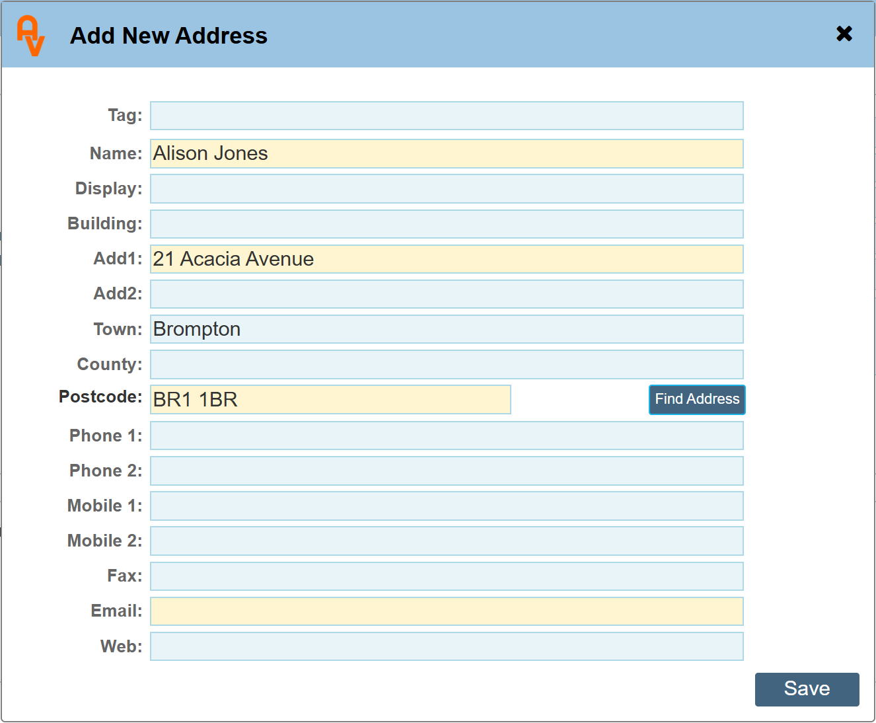The width and height of the screenshot is (876, 723).
Task: Click the orange AV logo icon
Action: (x=30, y=36)
